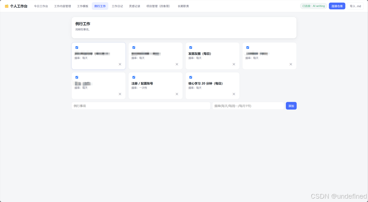
Task: Click the 注册 / 配置账号 card title
Action: 142,83
